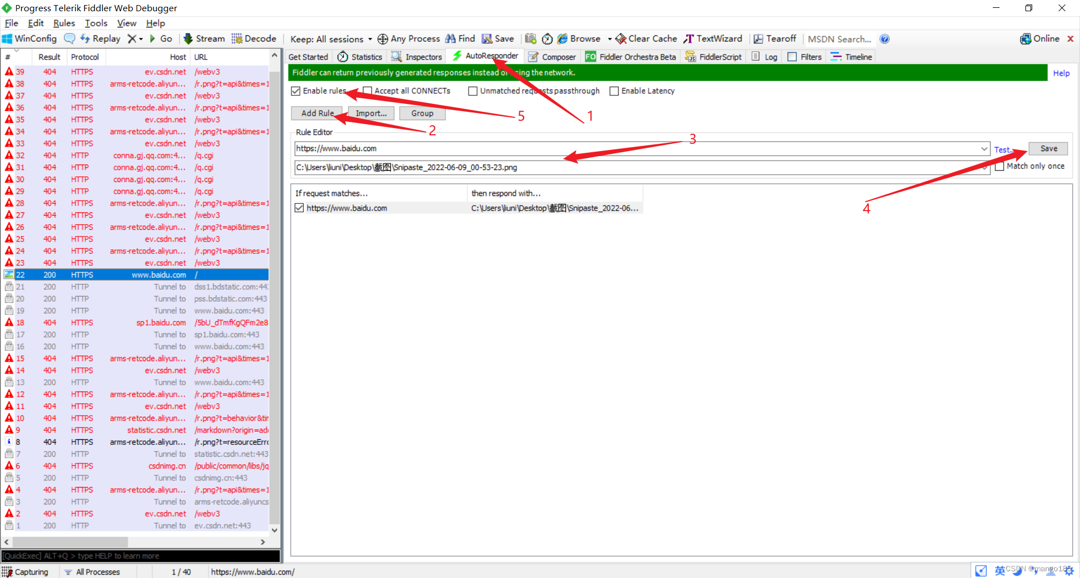Click the camera screenshot toolbar icon
The image size is (1080, 578).
(x=530, y=39)
